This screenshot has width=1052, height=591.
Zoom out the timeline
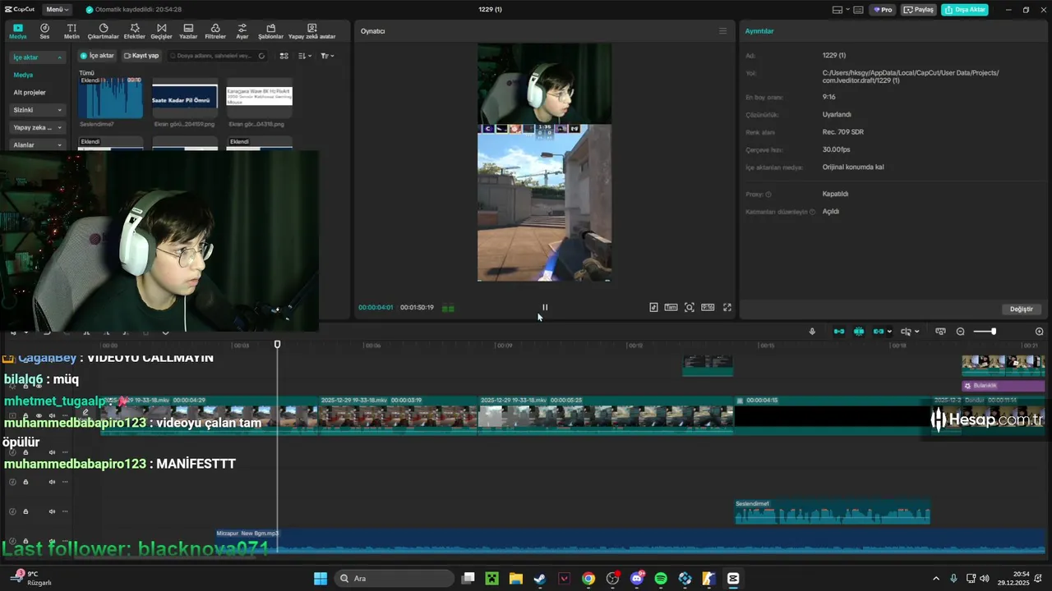click(x=960, y=332)
